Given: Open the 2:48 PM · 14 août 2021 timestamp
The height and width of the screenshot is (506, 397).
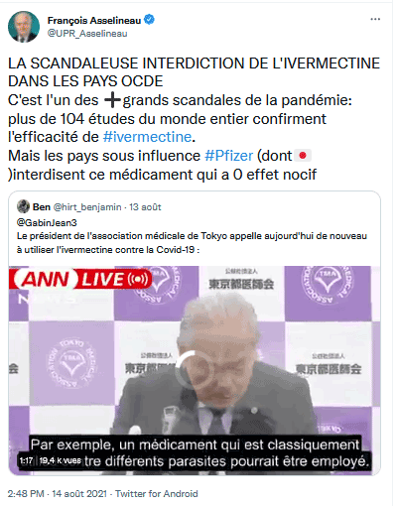Looking at the screenshot, I should coord(58,494).
